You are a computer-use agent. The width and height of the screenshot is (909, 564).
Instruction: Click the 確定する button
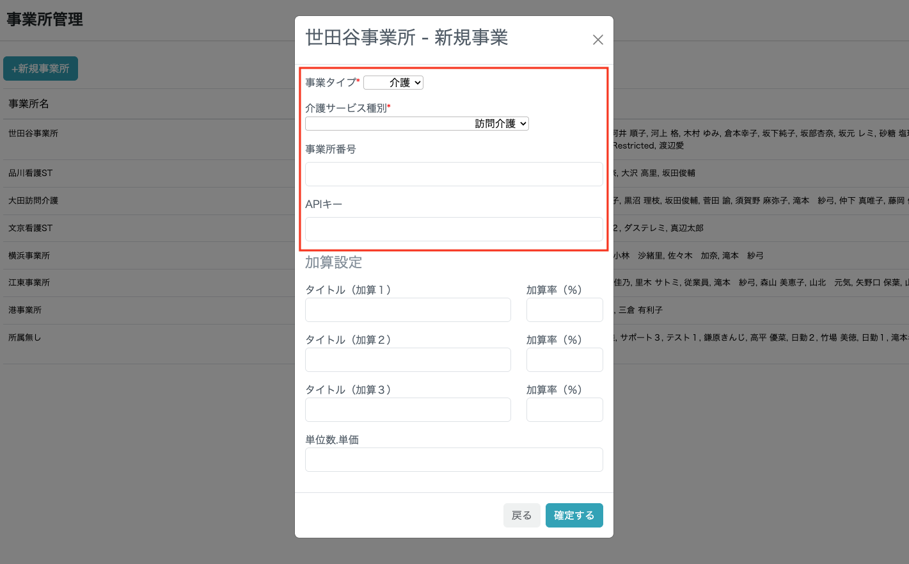[x=574, y=515]
